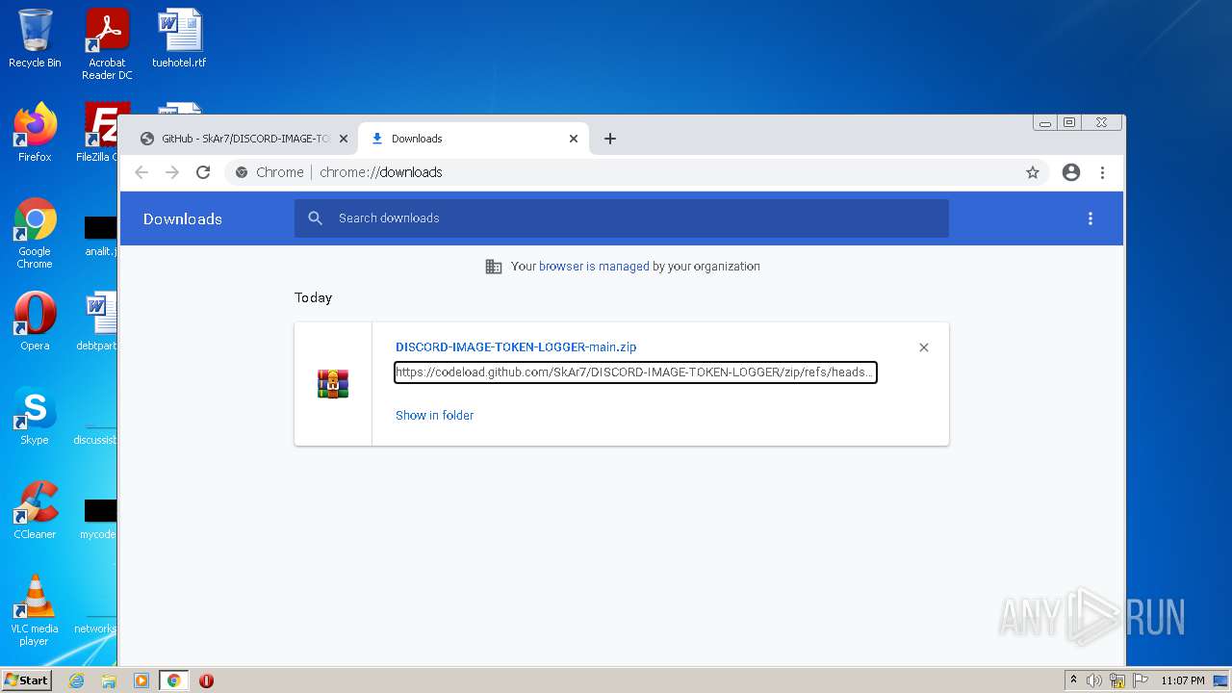Click taskbar clock 11:07 PM
Viewport: 1232px width, 693px height.
coord(1183,680)
